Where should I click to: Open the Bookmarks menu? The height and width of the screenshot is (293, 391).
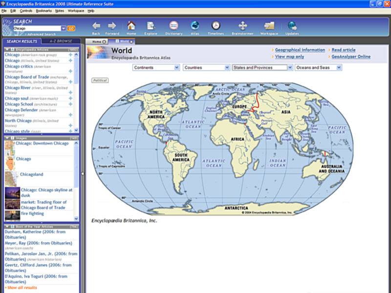(x=43, y=11)
